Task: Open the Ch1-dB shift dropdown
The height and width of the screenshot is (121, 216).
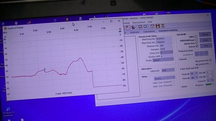Action: click(x=210, y=72)
